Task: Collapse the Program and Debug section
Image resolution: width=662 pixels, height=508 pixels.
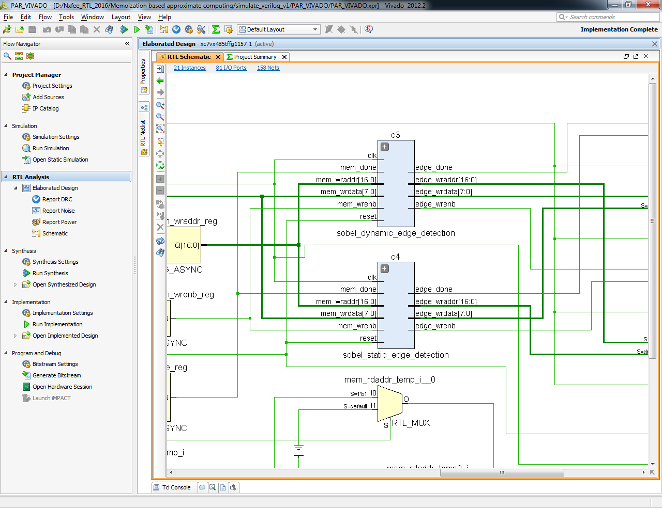Action: pyautogui.click(x=6, y=353)
